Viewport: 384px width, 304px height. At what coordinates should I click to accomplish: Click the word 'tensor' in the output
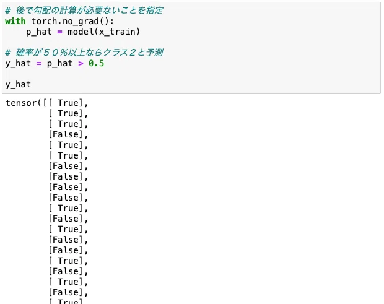click(21, 103)
